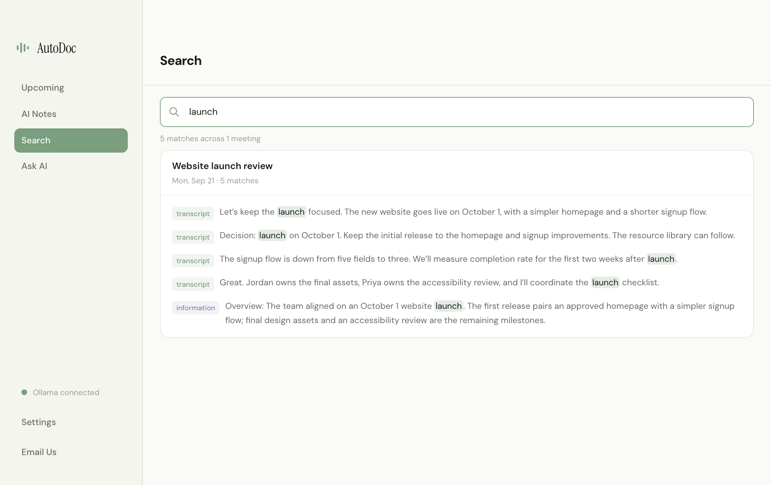
Task: Click highlighted launch in "coordinate the launch checklist"
Action: pyautogui.click(x=605, y=282)
